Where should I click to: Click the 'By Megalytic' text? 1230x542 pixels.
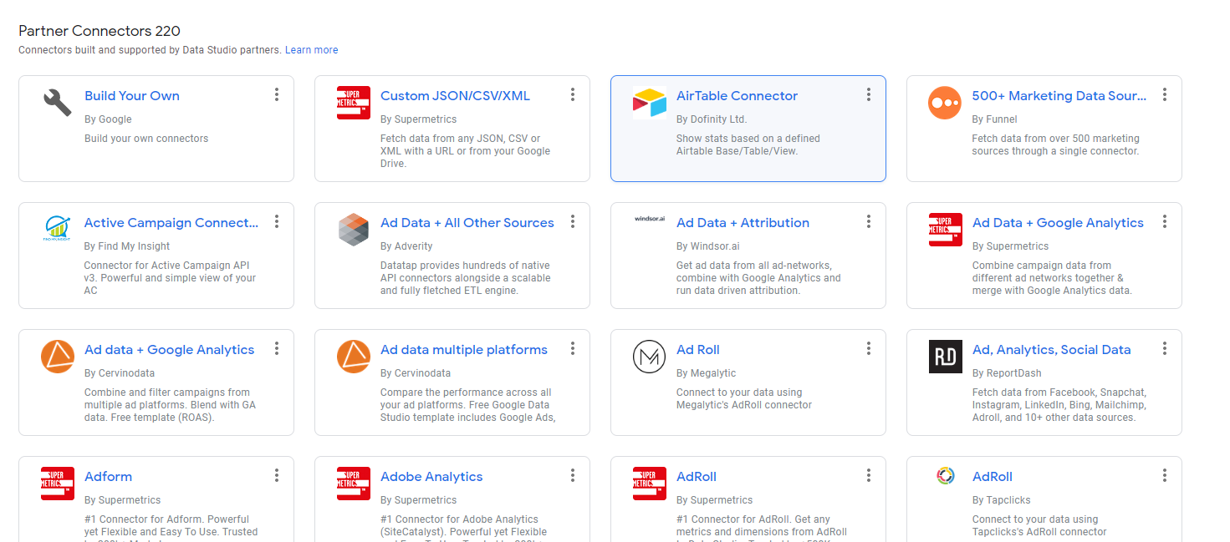click(707, 373)
